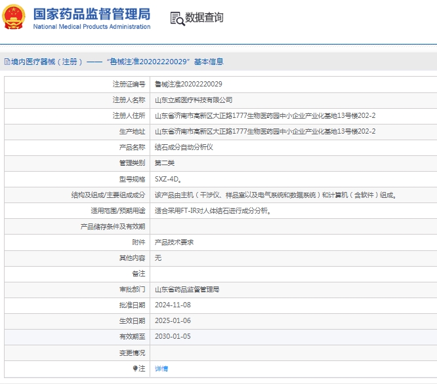Click model specification value SXZ-4D
The height and width of the screenshot is (384, 437).
tap(168, 179)
